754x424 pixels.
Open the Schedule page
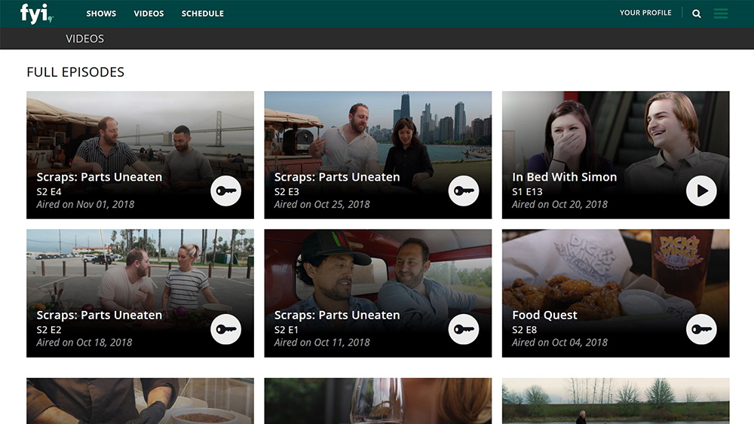(202, 14)
